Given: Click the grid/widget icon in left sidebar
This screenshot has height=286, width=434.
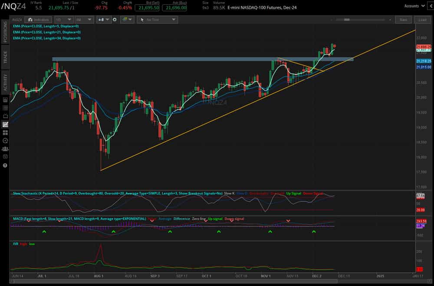Looking at the screenshot, I should pyautogui.click(x=4, y=133).
